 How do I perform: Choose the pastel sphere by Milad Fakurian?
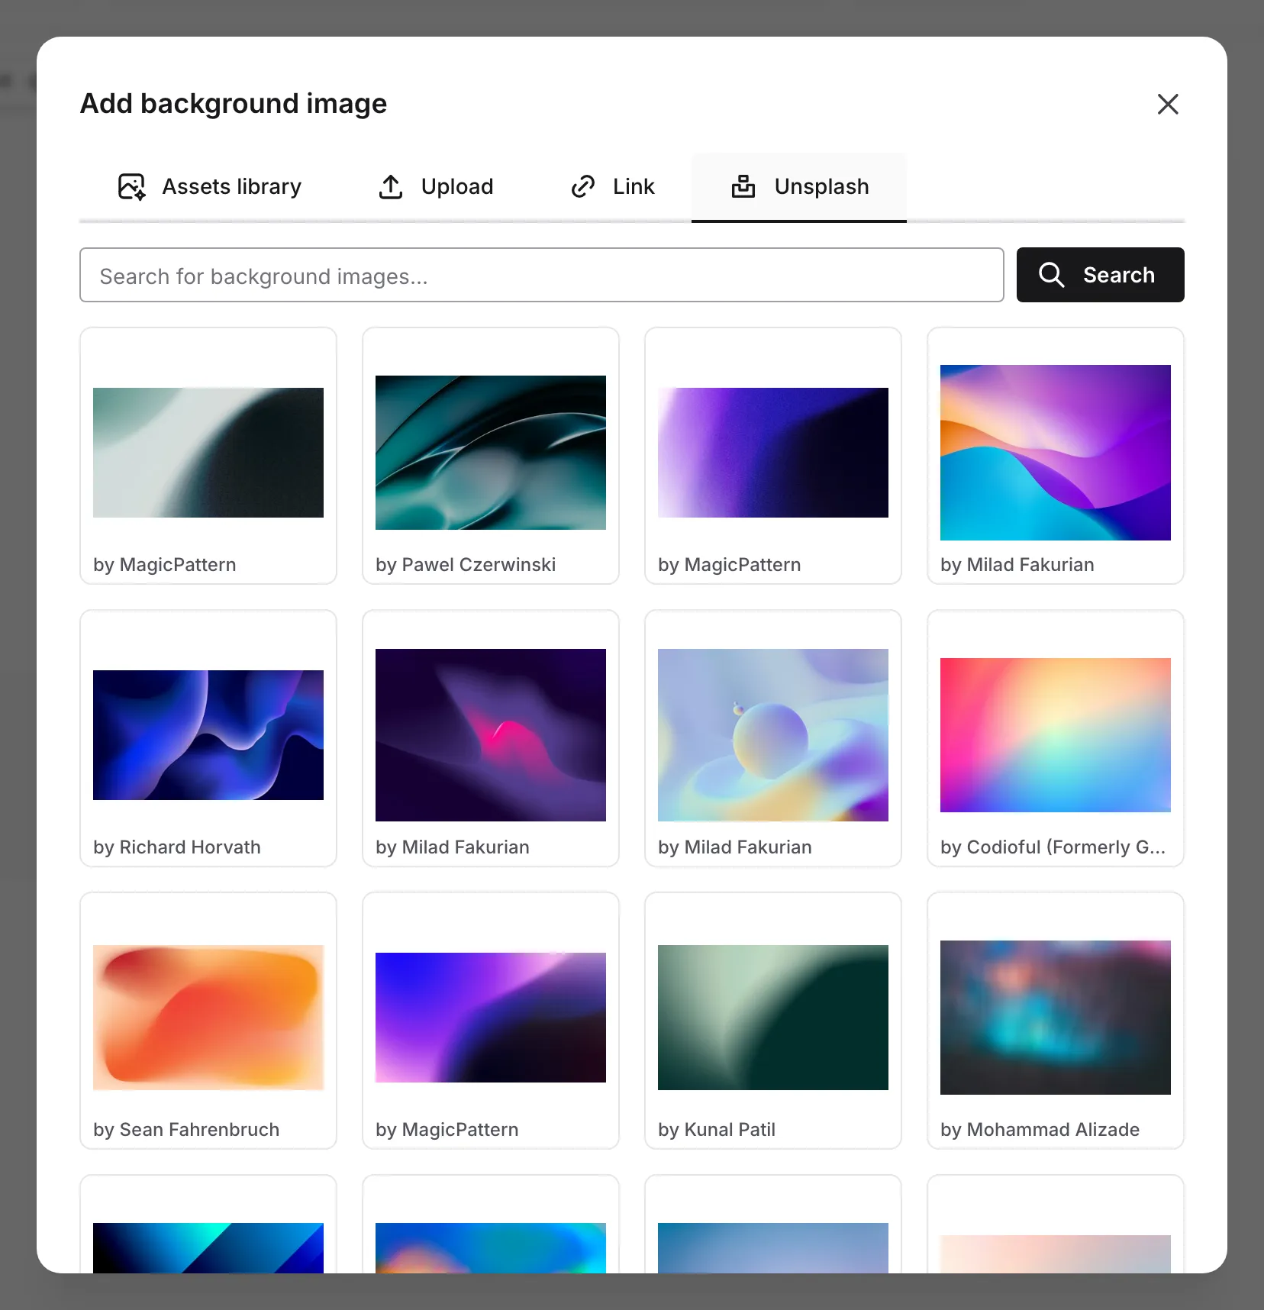(773, 735)
